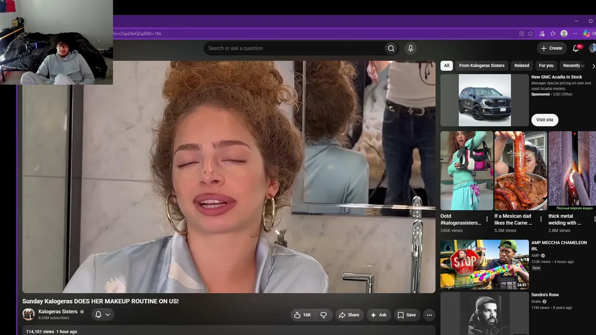Open the Kalogeras Sisters channel name link
596x335 pixels.
coord(58,312)
